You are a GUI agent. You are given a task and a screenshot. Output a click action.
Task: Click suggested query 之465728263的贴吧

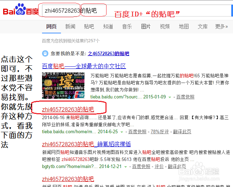click(108, 53)
